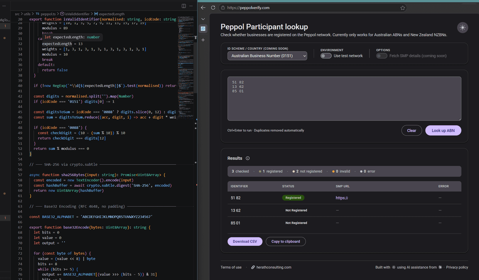Click the 'Registered' status badge
The image size is (479, 280).
[x=293, y=198]
